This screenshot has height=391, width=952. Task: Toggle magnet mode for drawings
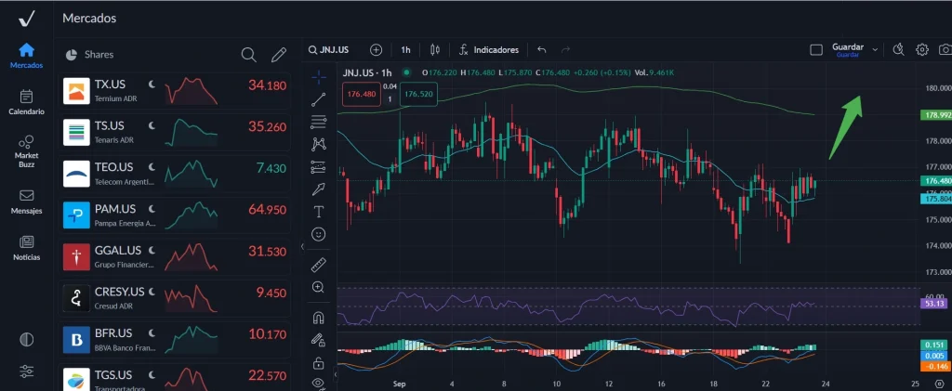[319, 316]
